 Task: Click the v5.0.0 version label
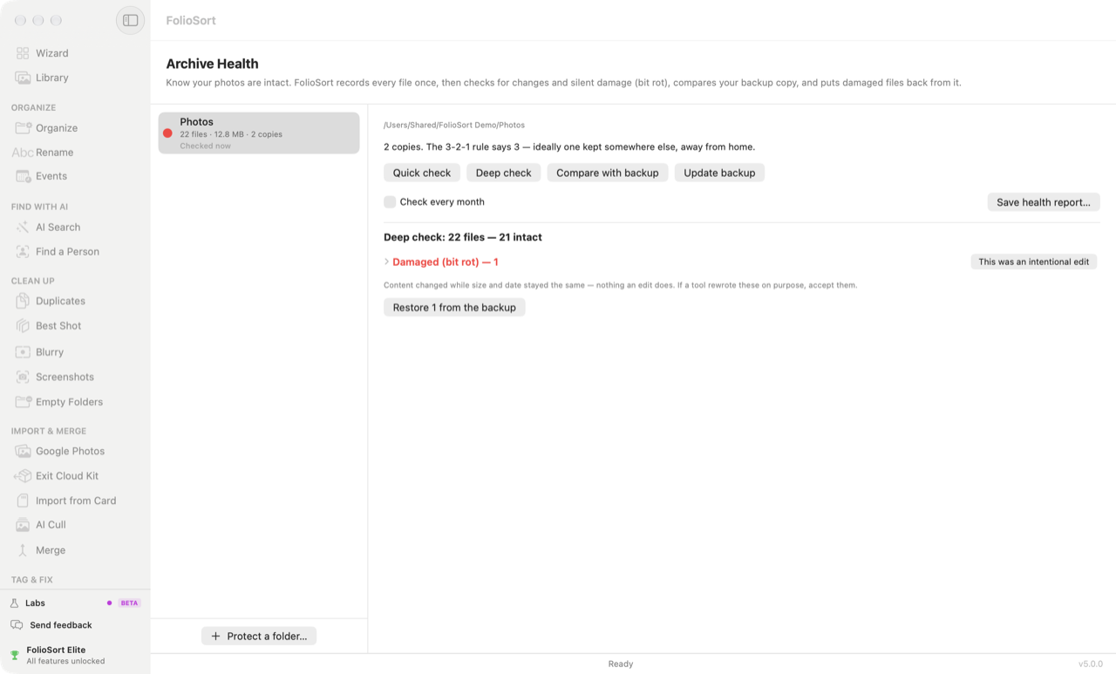1091,664
